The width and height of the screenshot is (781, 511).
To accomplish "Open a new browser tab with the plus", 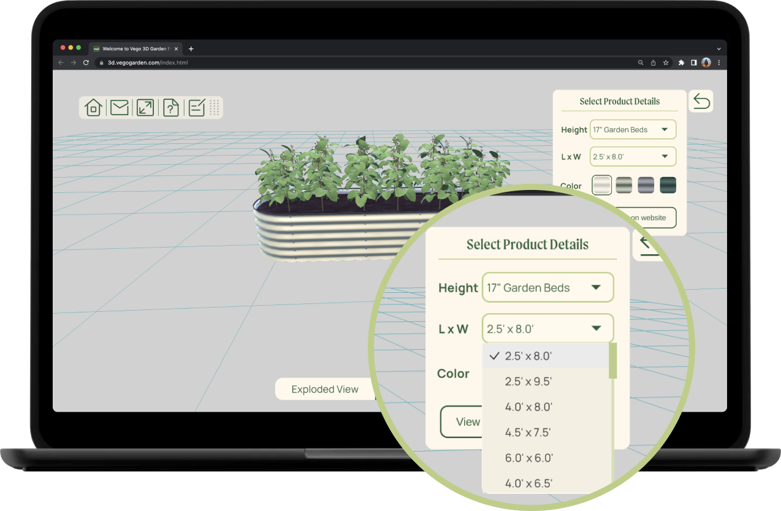I will (191, 48).
